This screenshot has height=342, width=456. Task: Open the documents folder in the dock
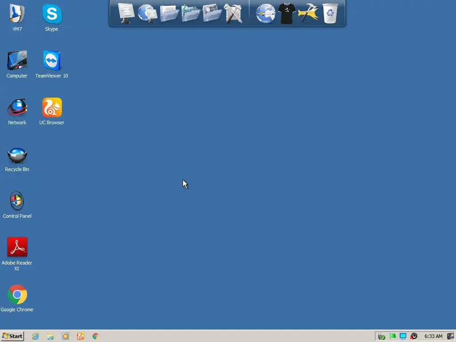point(169,13)
